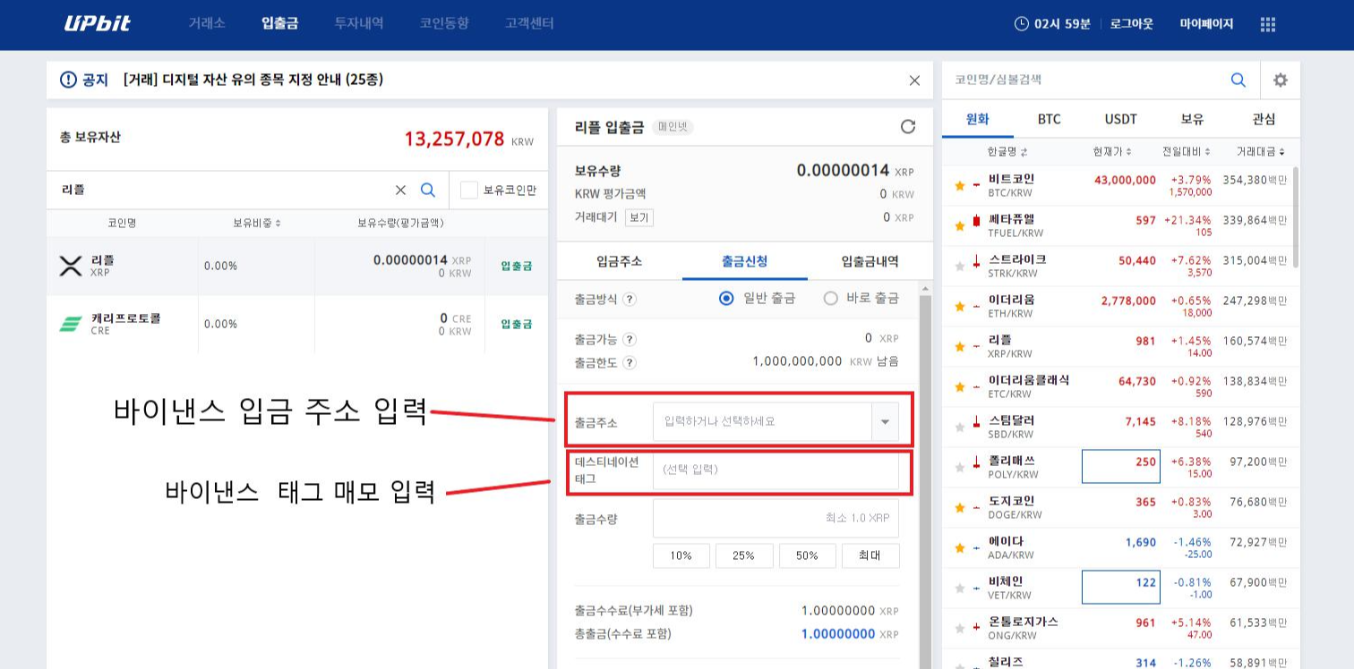Click the XRP coin logo
The image size is (1354, 669).
click(70, 266)
